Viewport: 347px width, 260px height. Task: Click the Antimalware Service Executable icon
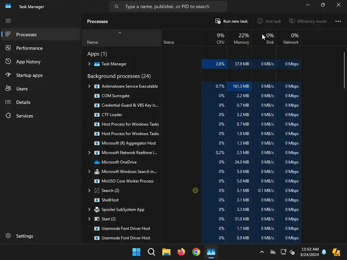point(97,86)
